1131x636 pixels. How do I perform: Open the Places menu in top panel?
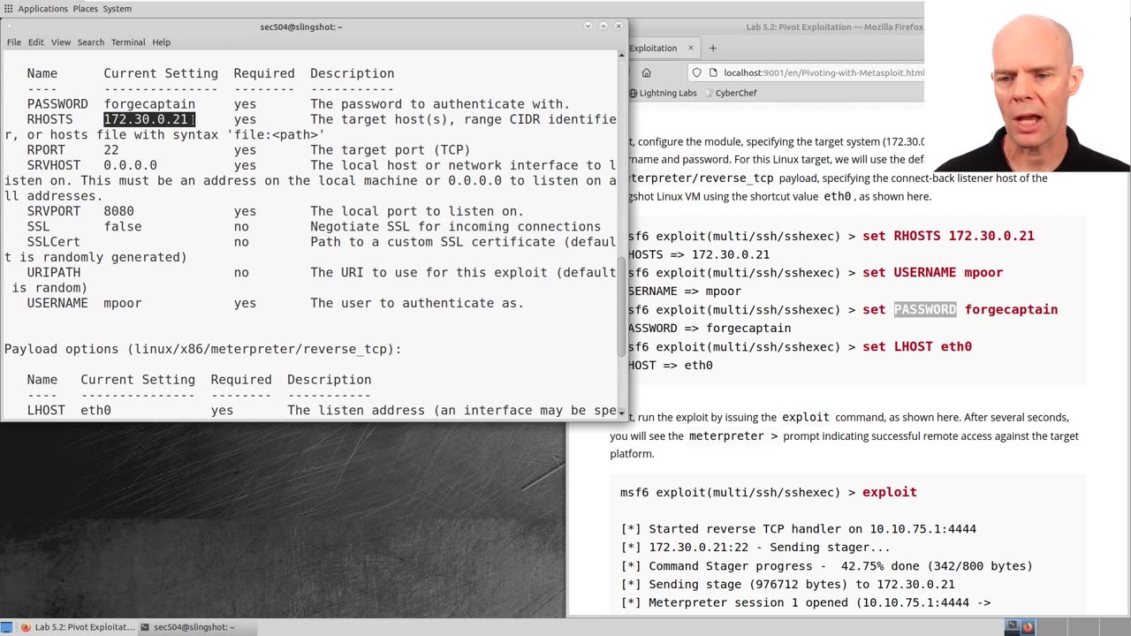click(x=86, y=9)
